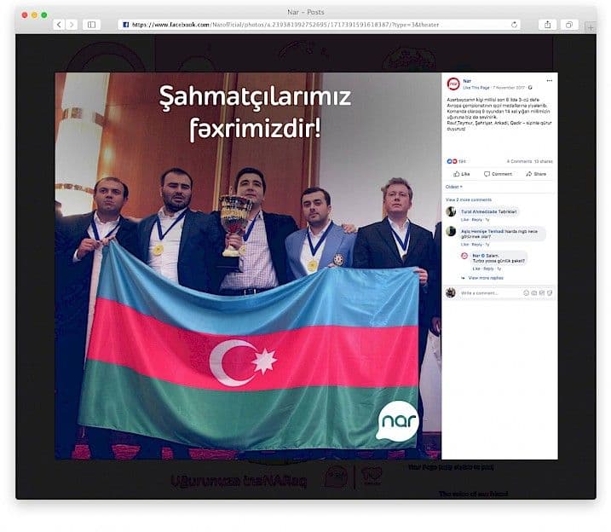Click your profile avatar beside comment box
Image resolution: width=611 pixels, height=532 pixels.
(x=451, y=292)
